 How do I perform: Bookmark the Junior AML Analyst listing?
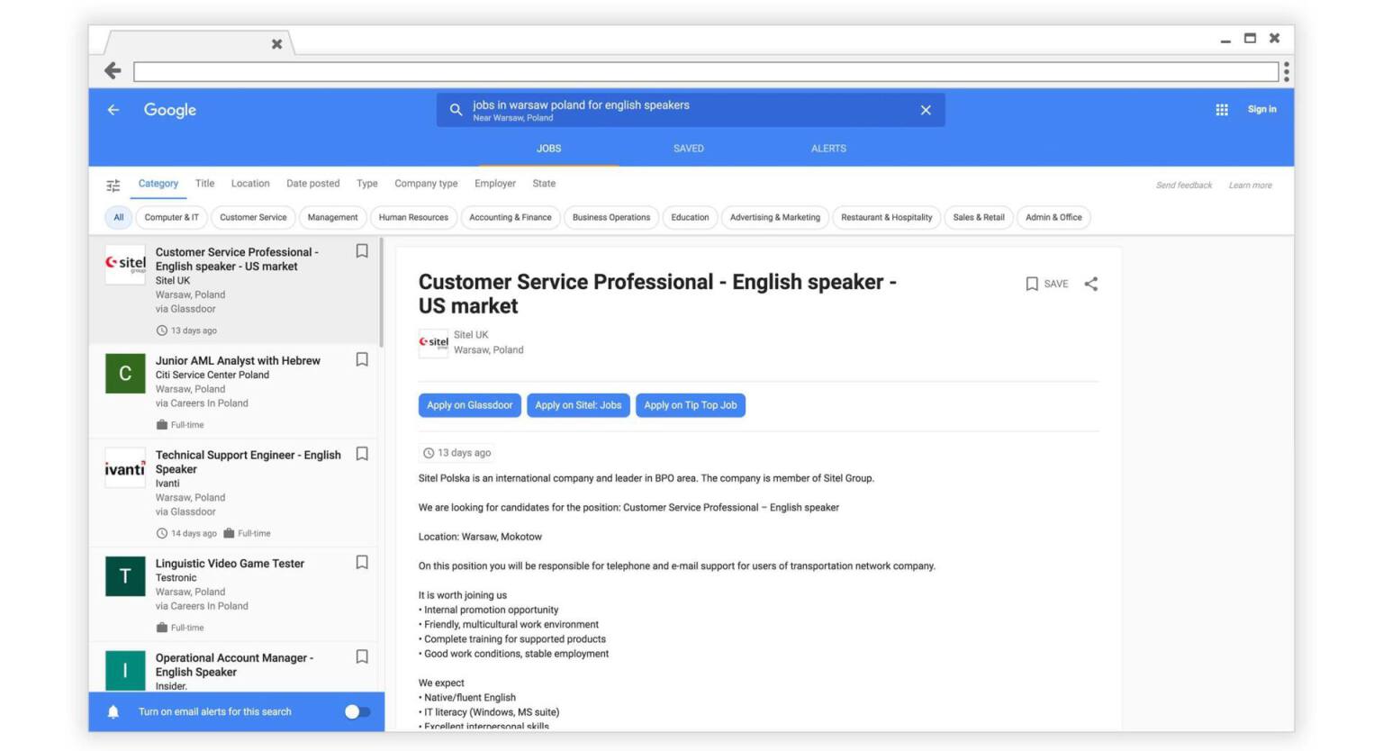[362, 359]
